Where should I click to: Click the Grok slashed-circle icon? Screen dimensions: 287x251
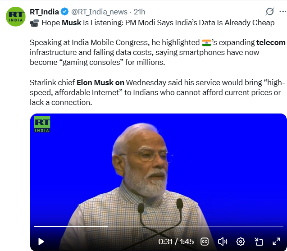pos(270,12)
